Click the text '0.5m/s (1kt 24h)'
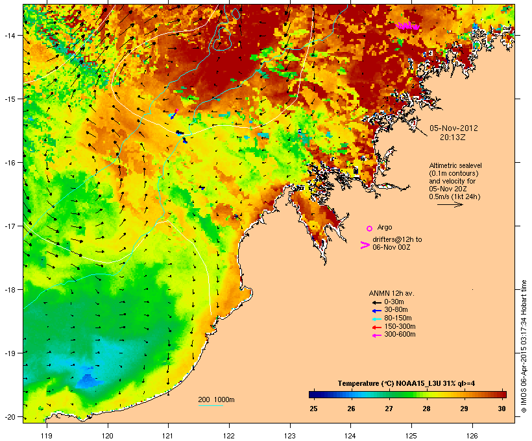The height and width of the screenshot is (441, 532). point(455,197)
